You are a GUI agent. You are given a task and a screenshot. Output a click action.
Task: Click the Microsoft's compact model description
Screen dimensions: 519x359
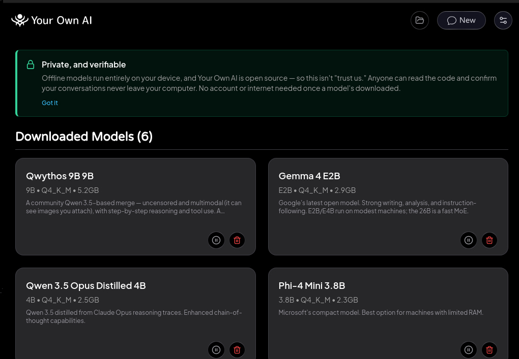tap(381, 312)
